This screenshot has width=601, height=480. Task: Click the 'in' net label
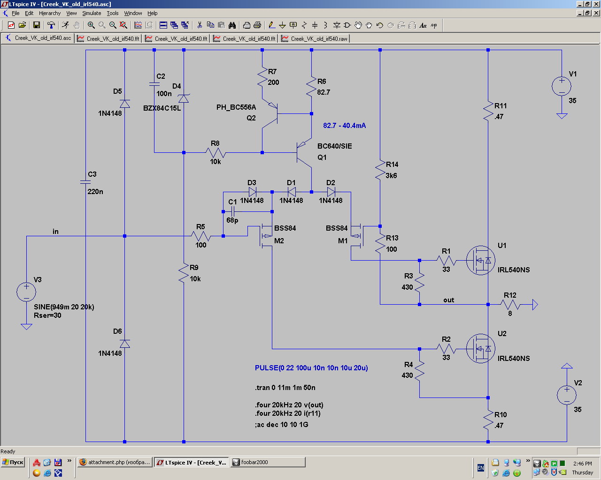[55, 232]
